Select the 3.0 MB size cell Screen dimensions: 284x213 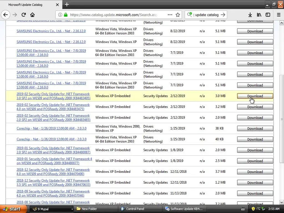220,96
